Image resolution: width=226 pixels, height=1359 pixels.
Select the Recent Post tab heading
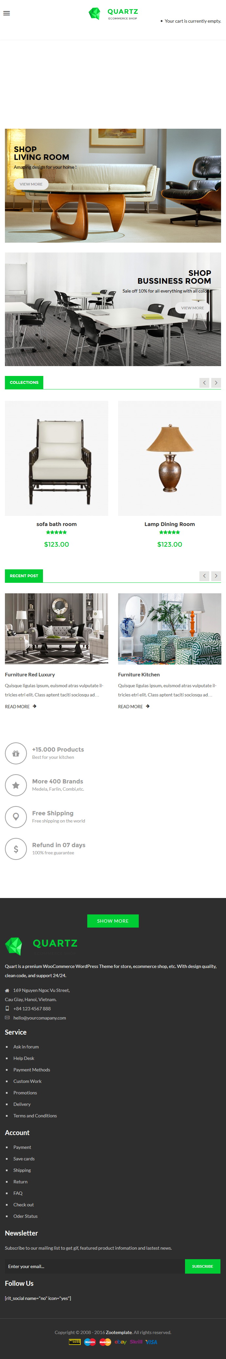[24, 576]
